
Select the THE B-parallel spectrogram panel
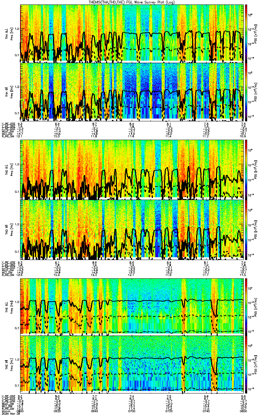(132, 364)
